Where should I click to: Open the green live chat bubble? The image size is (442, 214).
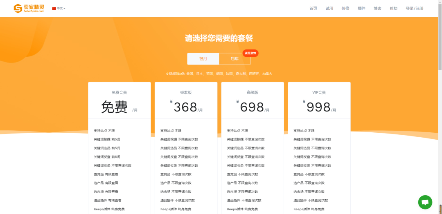point(425,202)
